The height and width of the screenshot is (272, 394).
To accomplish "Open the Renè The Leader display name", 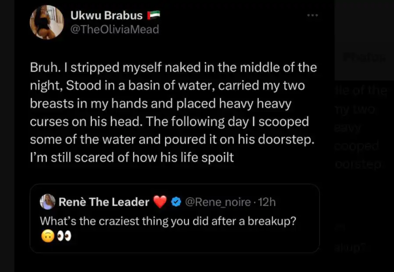I will tap(104, 202).
